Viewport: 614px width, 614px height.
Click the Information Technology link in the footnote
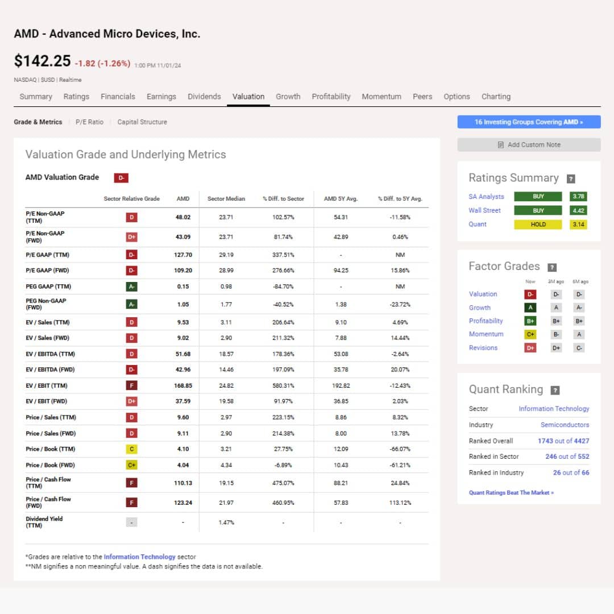coord(139,557)
